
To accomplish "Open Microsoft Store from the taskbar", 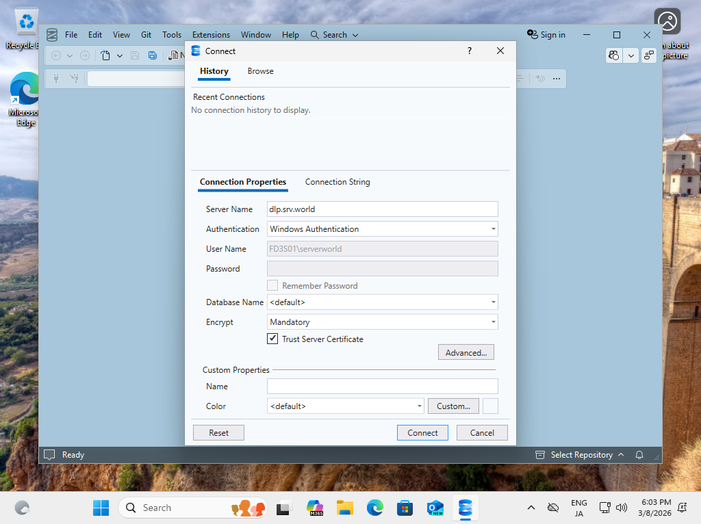I will pos(405,508).
